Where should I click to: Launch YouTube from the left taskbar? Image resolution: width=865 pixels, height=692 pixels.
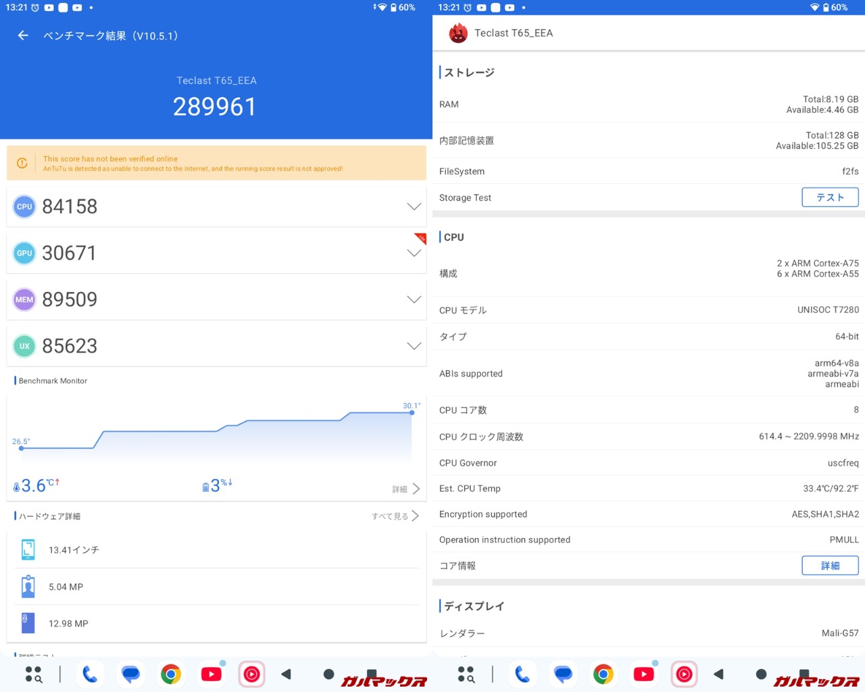tap(212, 674)
